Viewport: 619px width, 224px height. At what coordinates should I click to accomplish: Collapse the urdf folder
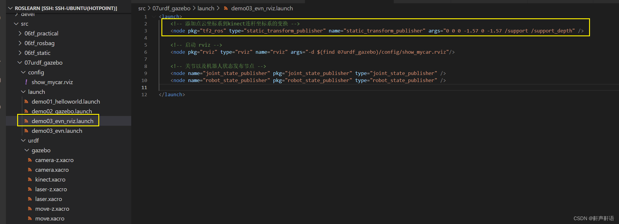pyautogui.click(x=23, y=140)
